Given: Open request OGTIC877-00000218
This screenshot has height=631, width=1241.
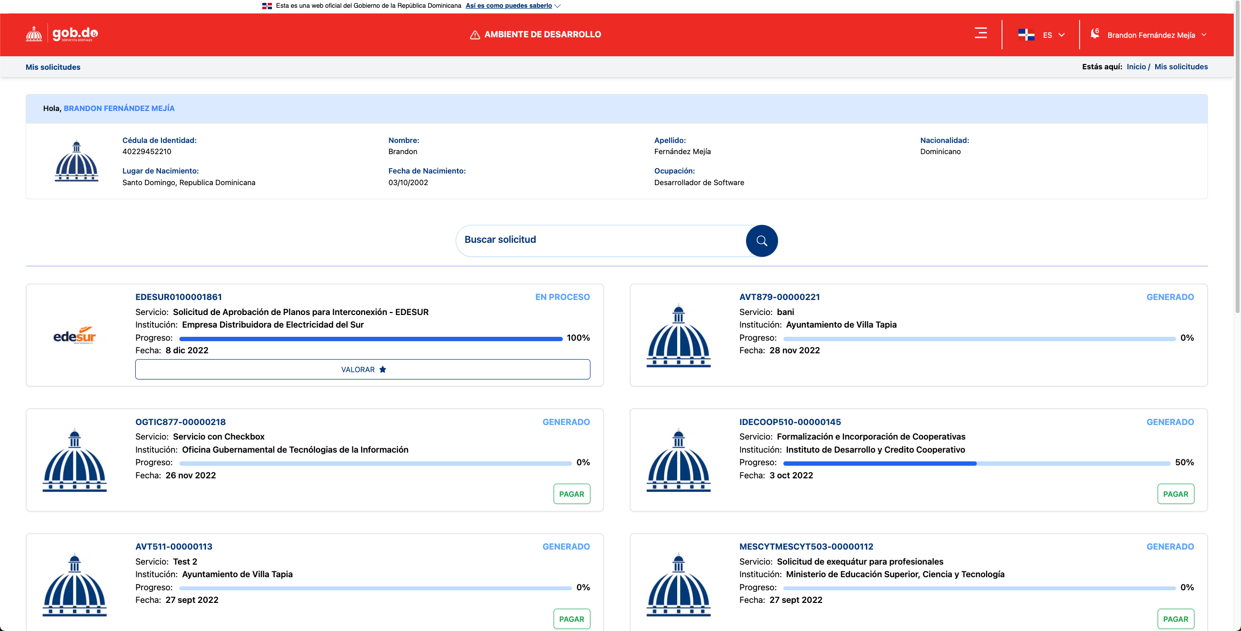Looking at the screenshot, I should click(180, 422).
